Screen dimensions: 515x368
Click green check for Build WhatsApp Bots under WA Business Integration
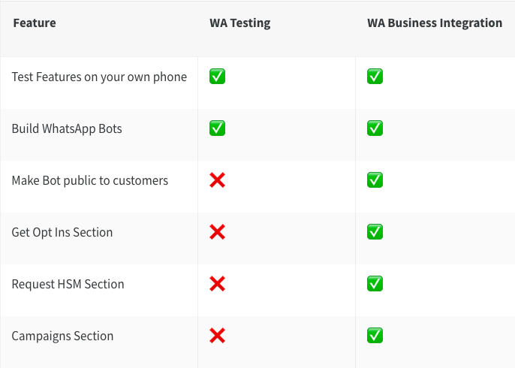click(375, 128)
